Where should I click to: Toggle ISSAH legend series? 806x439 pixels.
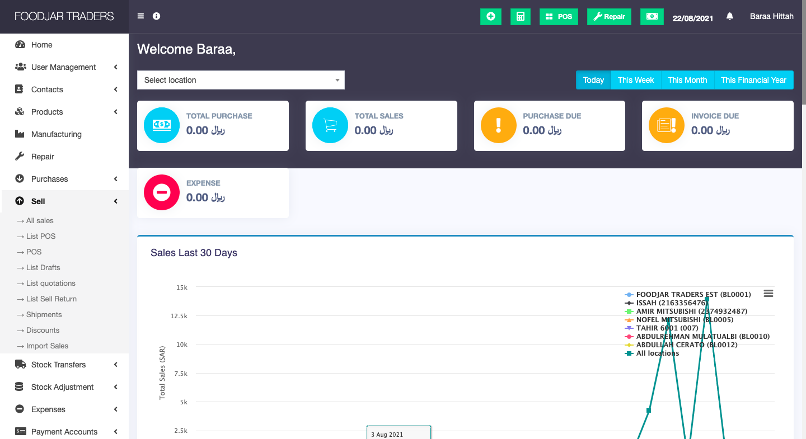click(666, 303)
